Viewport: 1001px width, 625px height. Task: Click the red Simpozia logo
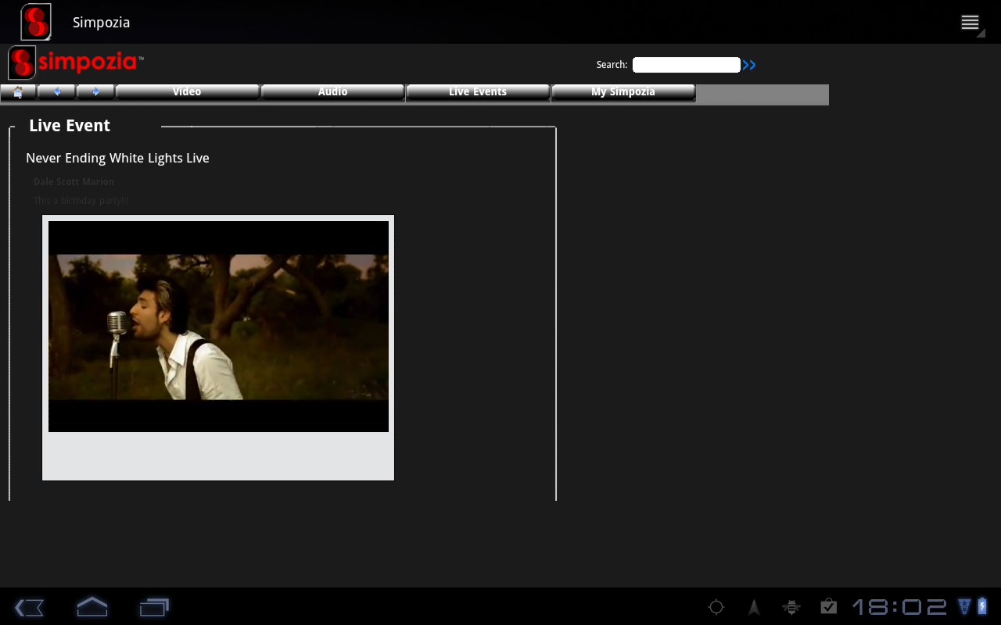pos(76,62)
